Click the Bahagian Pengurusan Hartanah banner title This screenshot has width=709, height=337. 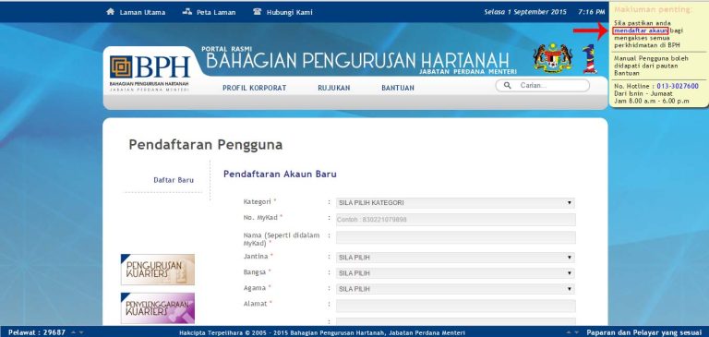(357, 61)
